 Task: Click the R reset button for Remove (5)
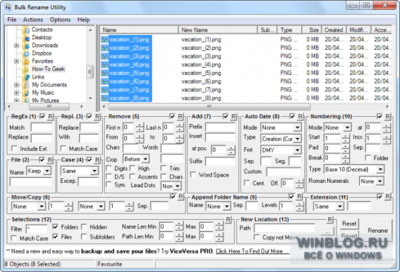coord(180,117)
